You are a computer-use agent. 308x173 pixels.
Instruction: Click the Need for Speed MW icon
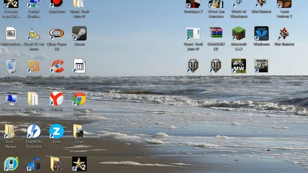coord(239,66)
